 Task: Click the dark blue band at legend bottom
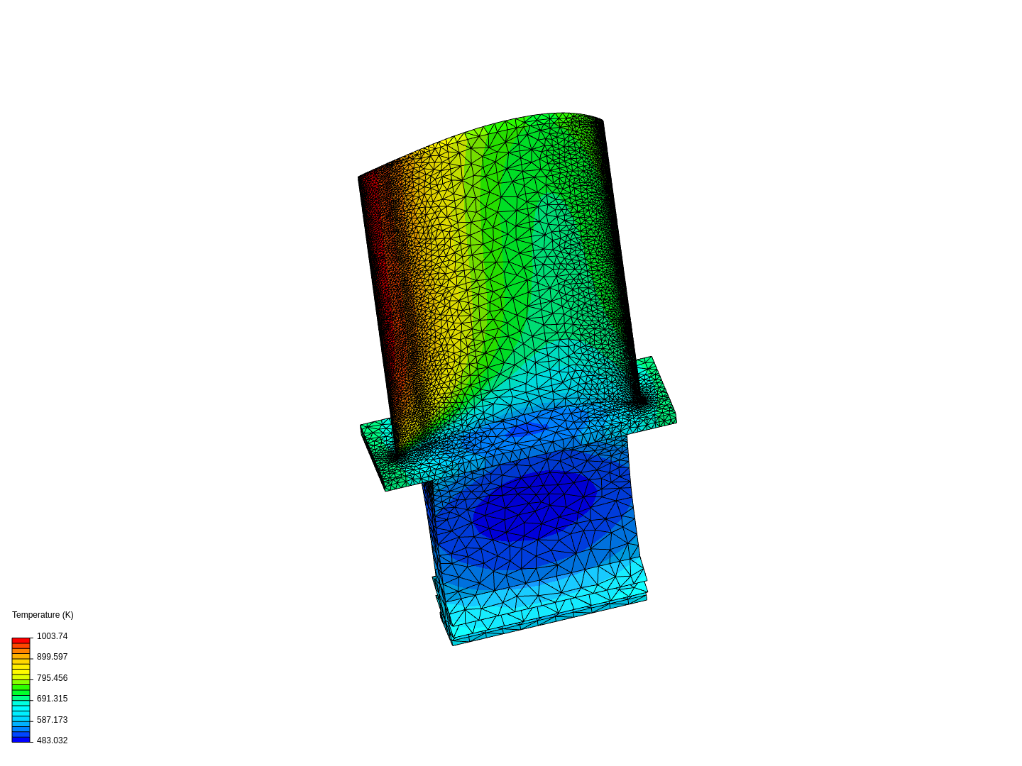pyautogui.click(x=21, y=739)
